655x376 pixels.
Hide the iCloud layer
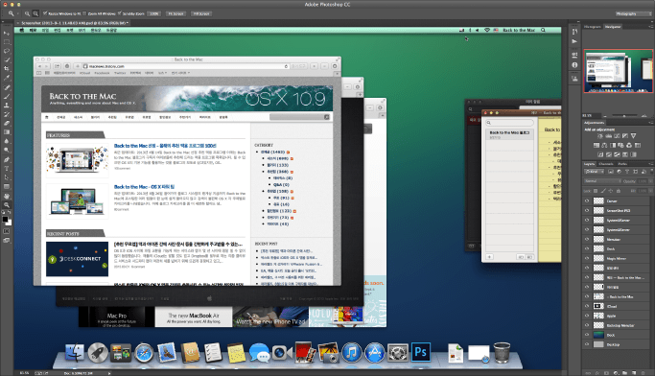(587, 306)
